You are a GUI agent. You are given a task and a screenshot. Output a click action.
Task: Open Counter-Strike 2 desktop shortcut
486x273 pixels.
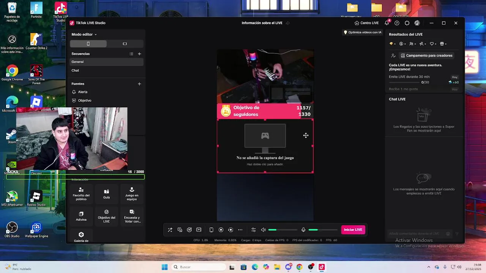[36, 42]
